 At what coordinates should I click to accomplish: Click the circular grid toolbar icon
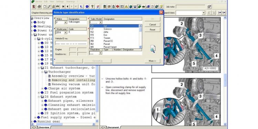click(109, 7)
